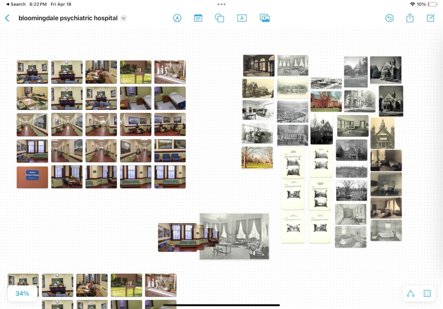Add a sticky note
Screen dimensions: 443x309
pos(198,18)
